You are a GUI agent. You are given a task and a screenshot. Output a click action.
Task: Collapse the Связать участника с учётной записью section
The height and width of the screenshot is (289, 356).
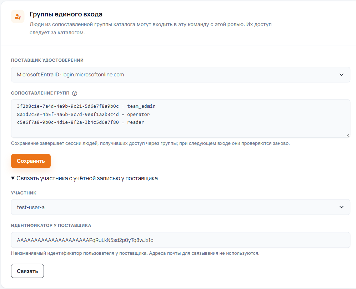click(85, 178)
